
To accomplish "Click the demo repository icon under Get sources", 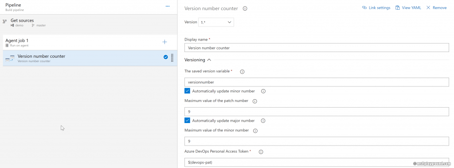I will pyautogui.click(x=12, y=26).
